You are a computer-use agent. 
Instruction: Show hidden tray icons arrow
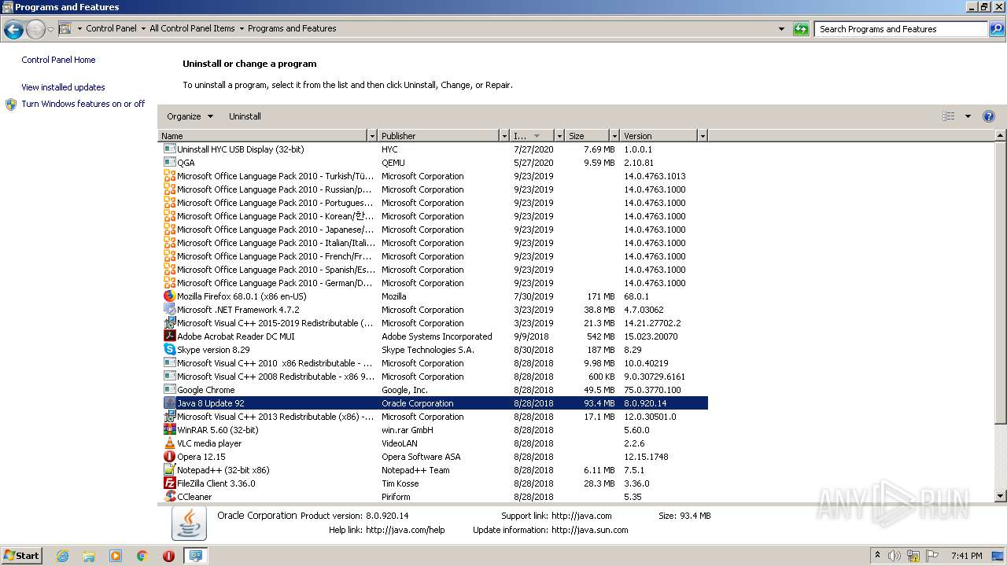pos(877,556)
